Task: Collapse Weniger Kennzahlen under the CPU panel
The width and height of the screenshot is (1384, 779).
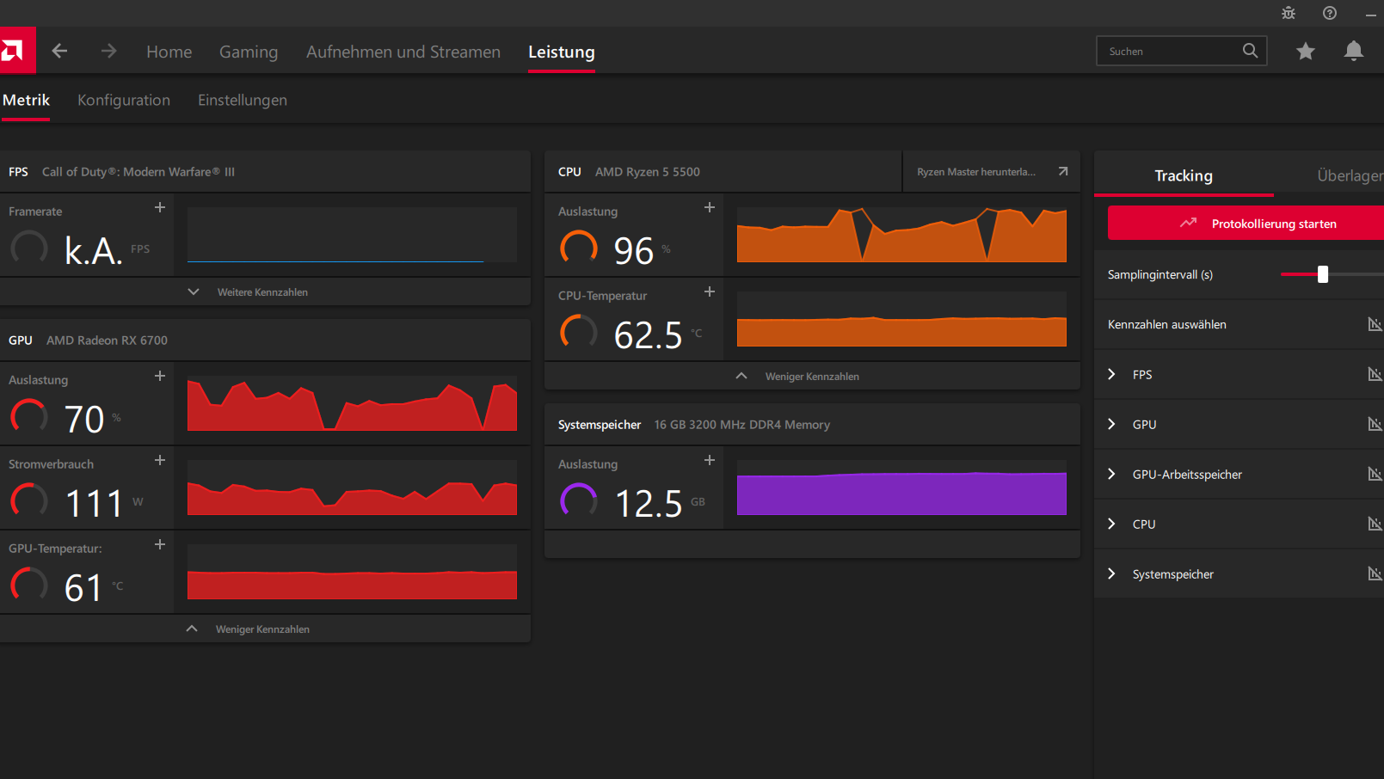Action: 812,376
